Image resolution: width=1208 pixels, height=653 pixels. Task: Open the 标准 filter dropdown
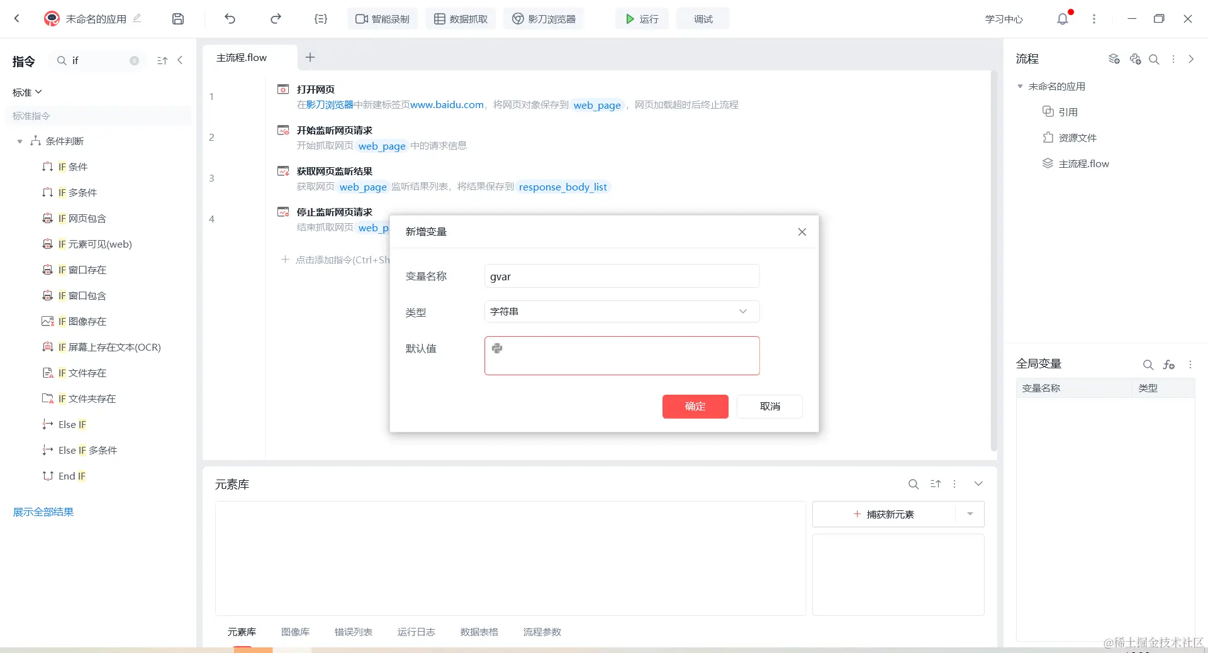(x=27, y=92)
